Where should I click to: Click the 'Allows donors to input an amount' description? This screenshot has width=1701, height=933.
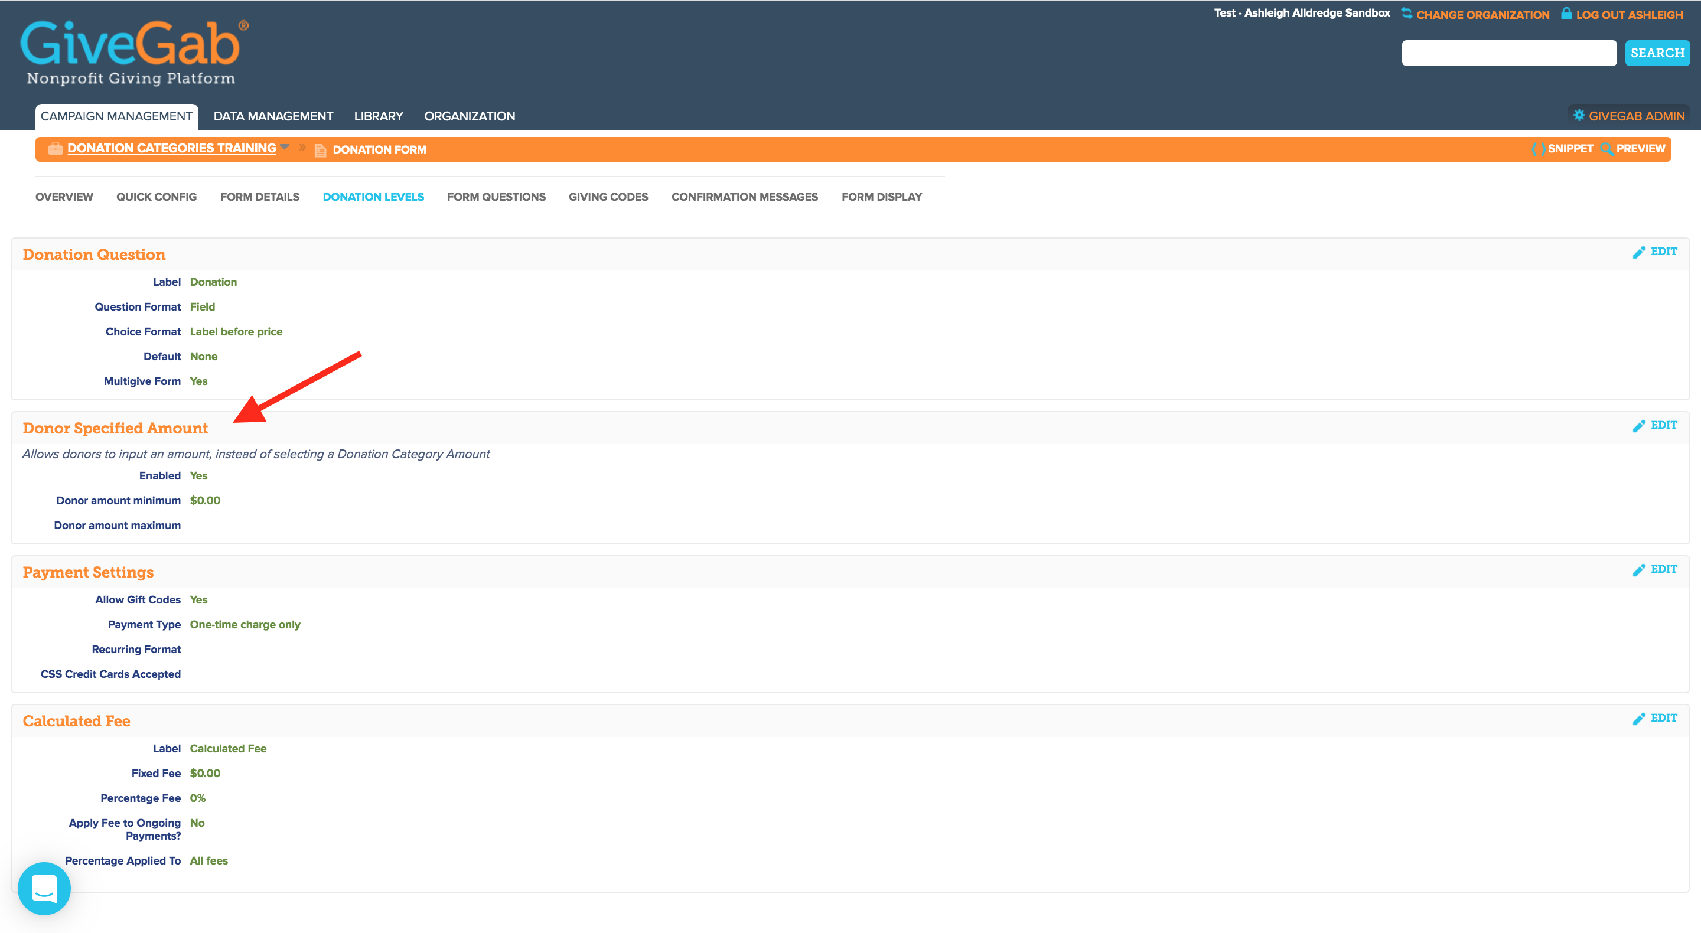click(x=256, y=454)
